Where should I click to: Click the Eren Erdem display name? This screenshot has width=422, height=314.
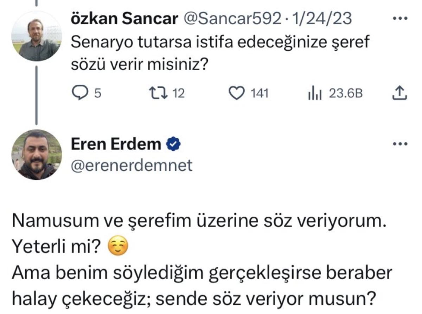[116, 144]
